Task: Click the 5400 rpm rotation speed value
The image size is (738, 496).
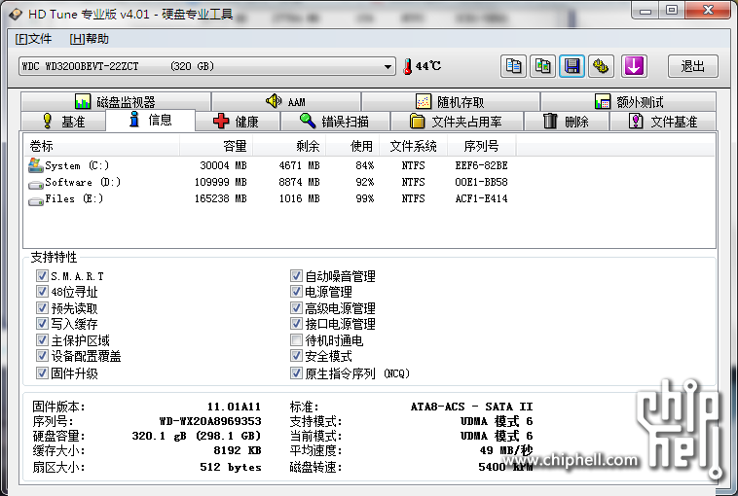Action: (505, 467)
